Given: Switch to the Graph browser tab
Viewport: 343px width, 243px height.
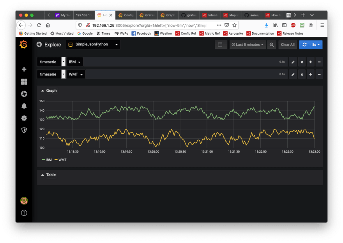Looking at the screenshot, I should coord(168,15).
